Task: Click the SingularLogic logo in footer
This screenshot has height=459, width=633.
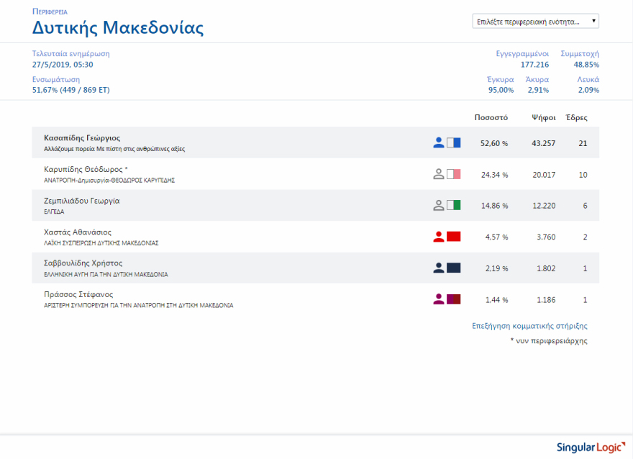Action: 588,447
